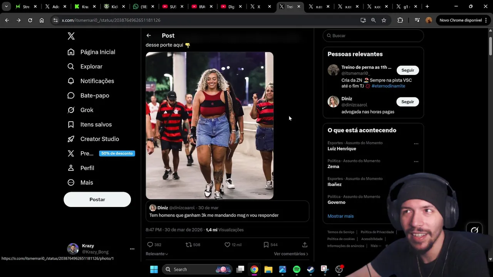
Task: Open more options for Zema trend
Action: [x=416, y=162]
